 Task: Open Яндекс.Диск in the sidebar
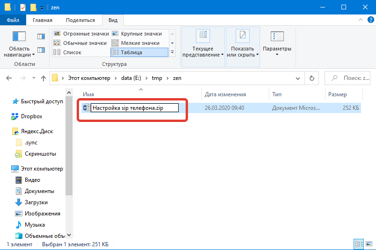[32, 131]
